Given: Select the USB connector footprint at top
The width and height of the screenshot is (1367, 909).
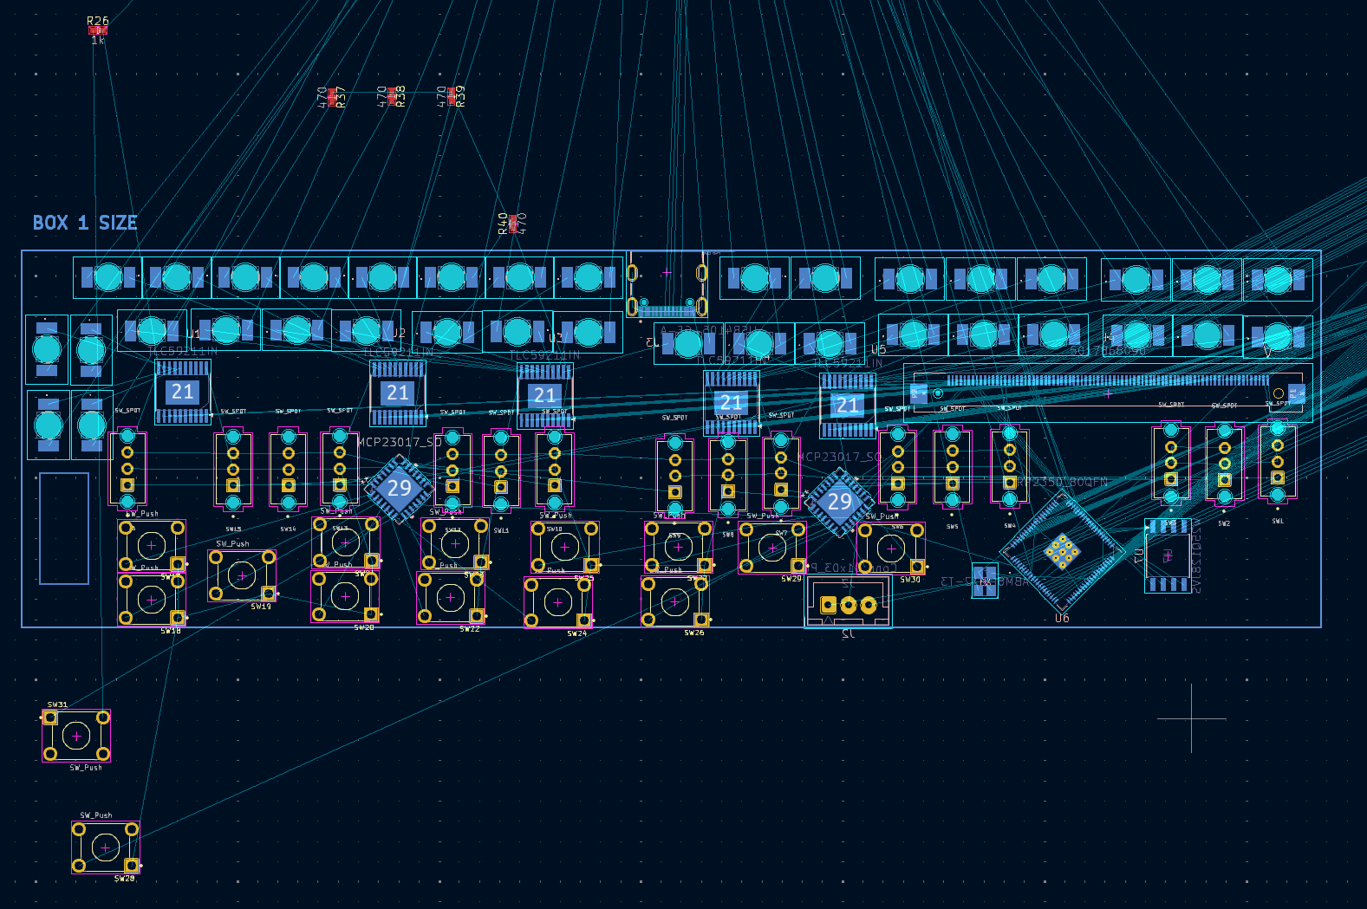Looking at the screenshot, I should pyautogui.click(x=667, y=283).
